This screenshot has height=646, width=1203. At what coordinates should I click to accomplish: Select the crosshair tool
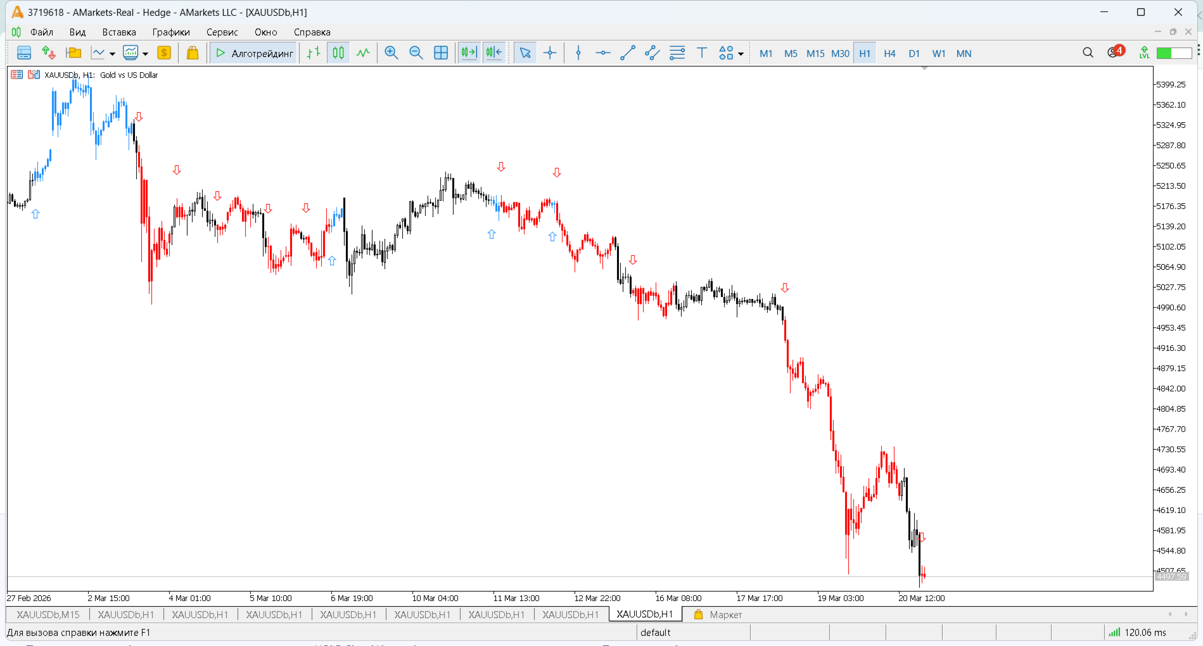pyautogui.click(x=550, y=53)
